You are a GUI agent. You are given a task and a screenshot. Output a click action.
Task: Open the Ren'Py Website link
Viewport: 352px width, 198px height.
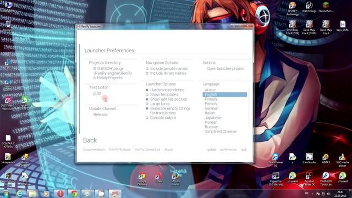120,150
